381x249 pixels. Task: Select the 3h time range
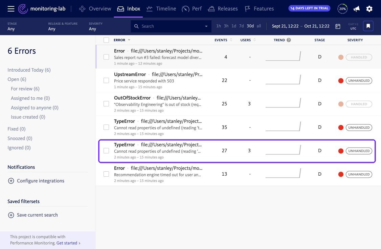[226, 26]
